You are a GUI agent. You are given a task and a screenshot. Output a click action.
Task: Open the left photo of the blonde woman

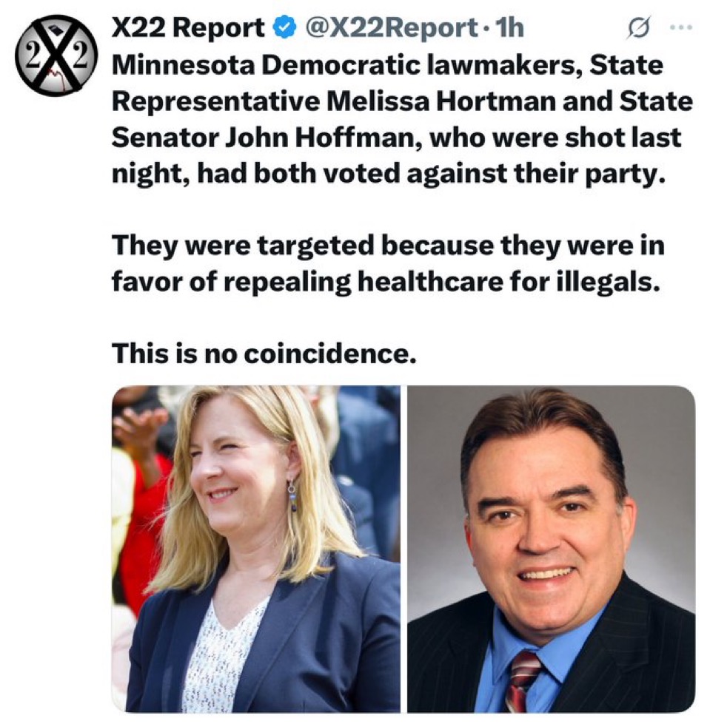pyautogui.click(x=256, y=549)
